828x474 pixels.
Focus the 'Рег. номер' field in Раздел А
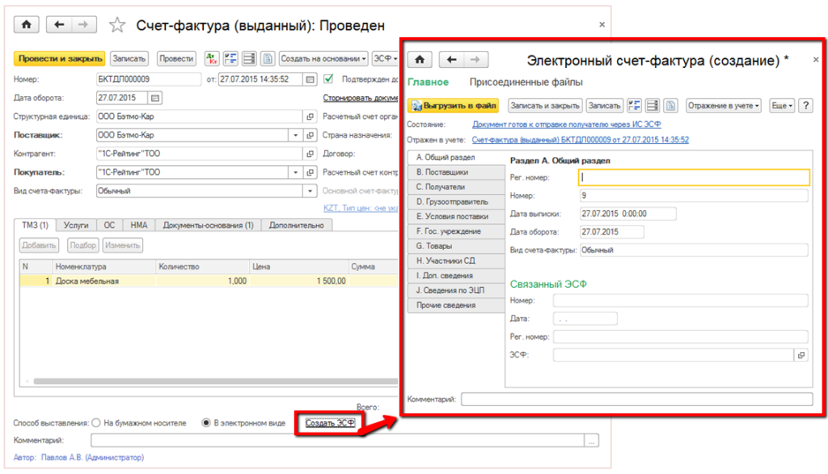tap(694, 178)
